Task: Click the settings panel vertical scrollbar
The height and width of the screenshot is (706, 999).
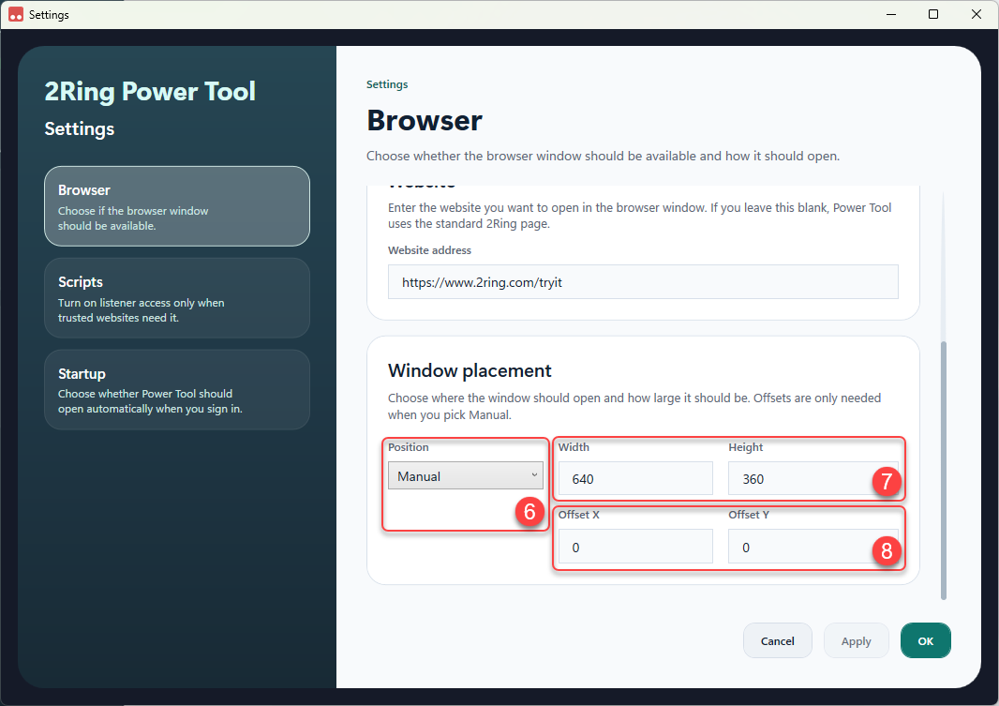Action: [944, 471]
